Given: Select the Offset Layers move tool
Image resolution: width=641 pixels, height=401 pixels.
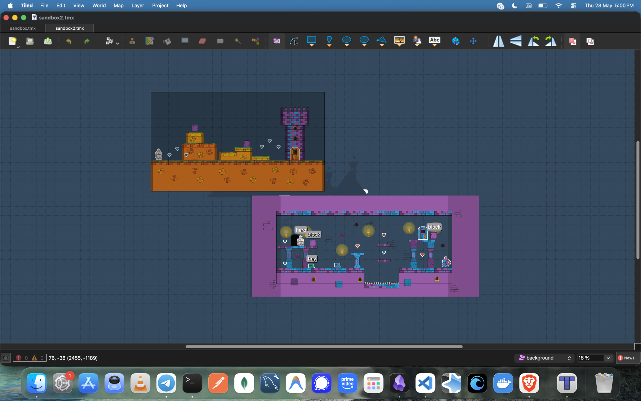Looking at the screenshot, I should (x=473, y=41).
